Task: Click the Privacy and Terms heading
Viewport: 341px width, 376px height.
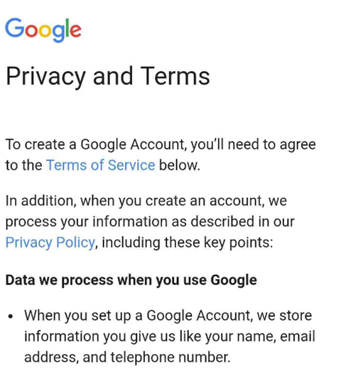Action: pos(108,77)
